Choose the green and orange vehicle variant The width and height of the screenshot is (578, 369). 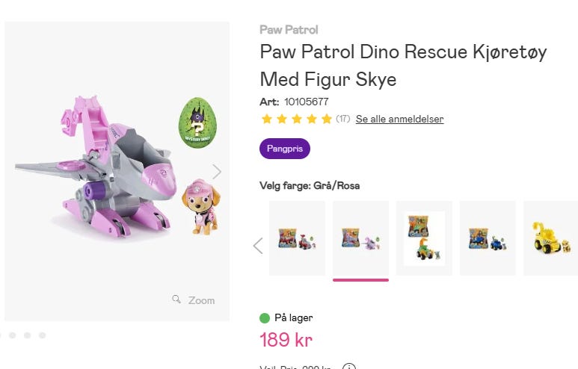(424, 238)
